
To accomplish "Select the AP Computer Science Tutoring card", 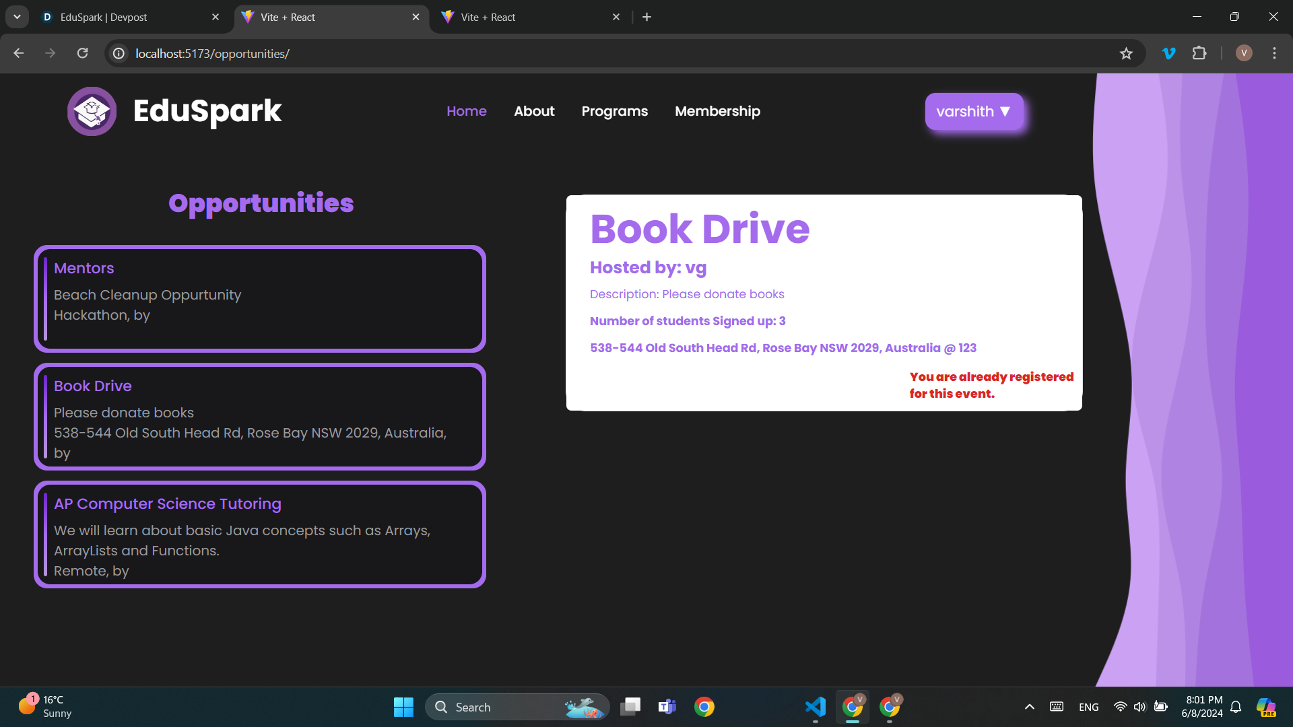I will (x=260, y=534).
